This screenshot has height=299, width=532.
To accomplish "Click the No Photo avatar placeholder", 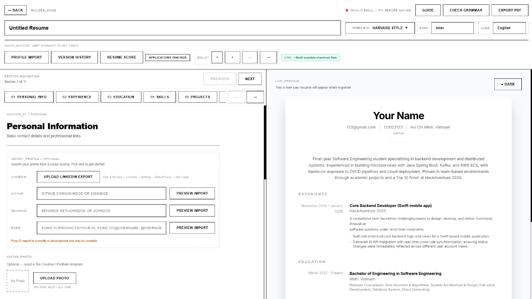I will [x=18, y=281].
